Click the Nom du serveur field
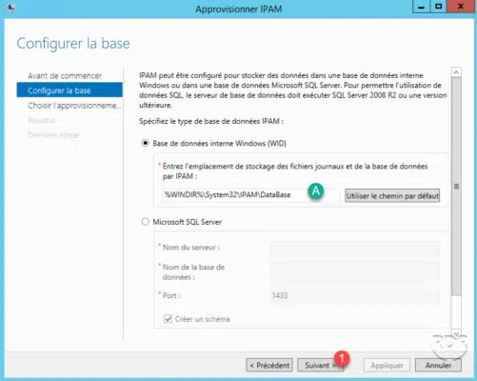 (x=355, y=249)
